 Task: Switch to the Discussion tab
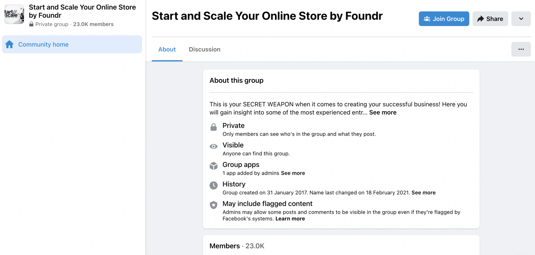[x=205, y=49]
